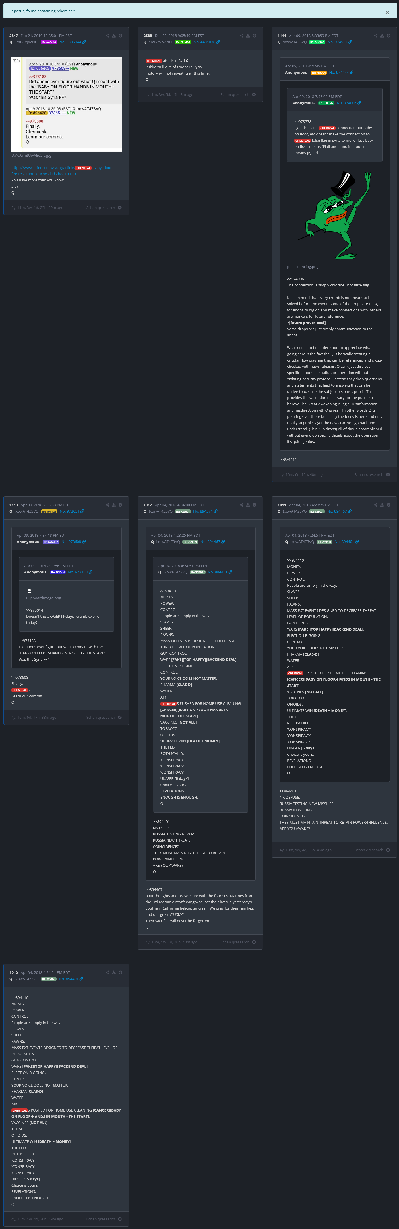
Task: Open the sciencenews.org article link
Action: [63, 171]
